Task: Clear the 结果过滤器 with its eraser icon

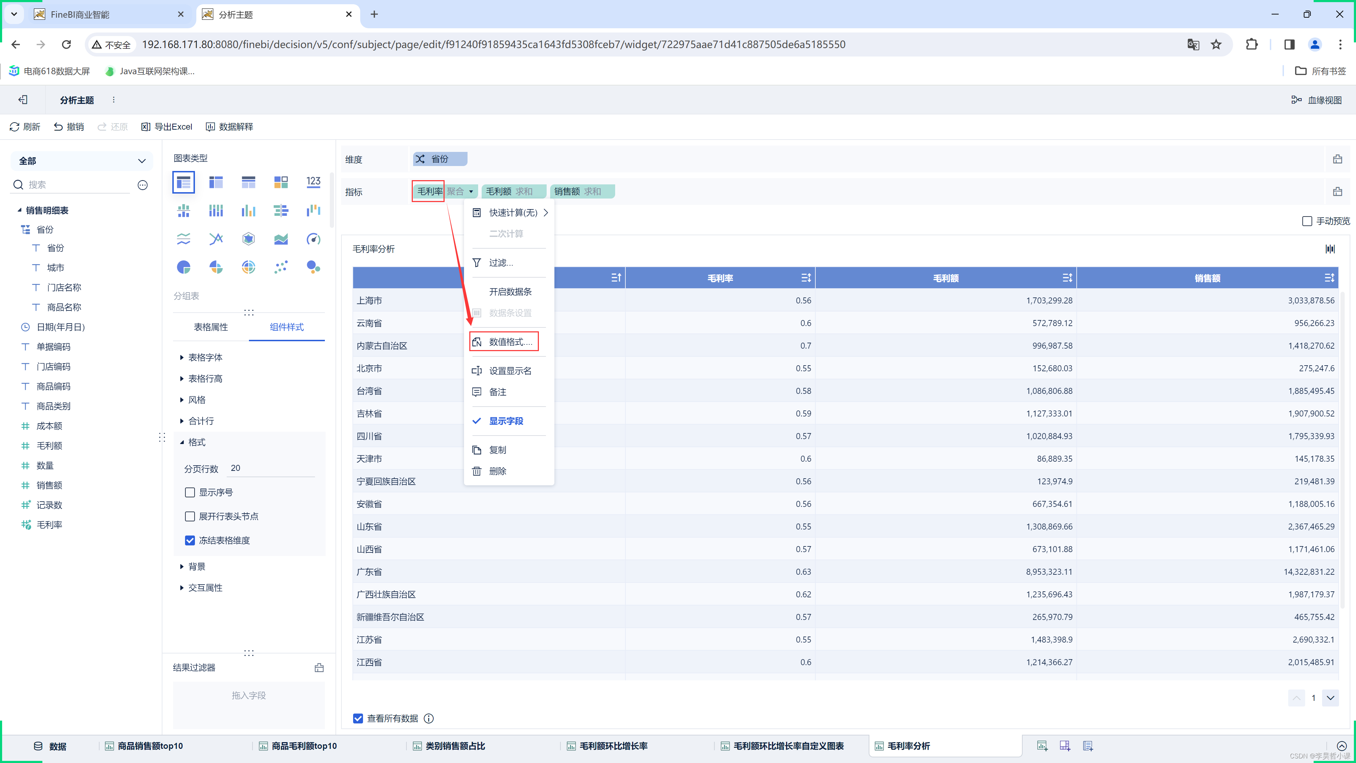Action: (319, 668)
